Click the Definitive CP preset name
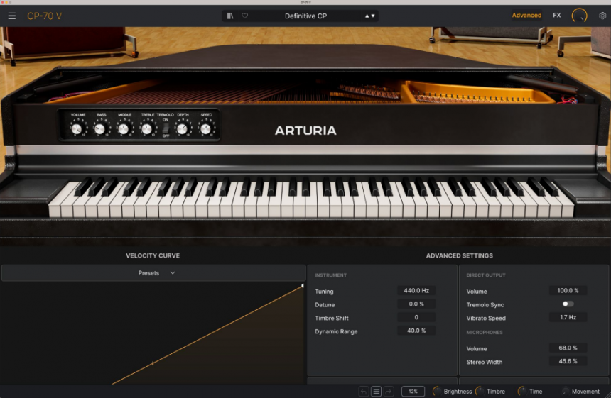Image resolution: width=611 pixels, height=398 pixels. (x=305, y=16)
